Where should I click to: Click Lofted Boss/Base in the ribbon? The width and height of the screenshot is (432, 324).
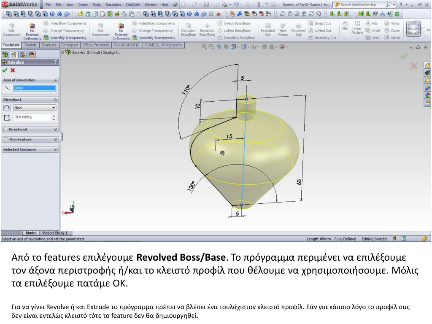(234, 30)
